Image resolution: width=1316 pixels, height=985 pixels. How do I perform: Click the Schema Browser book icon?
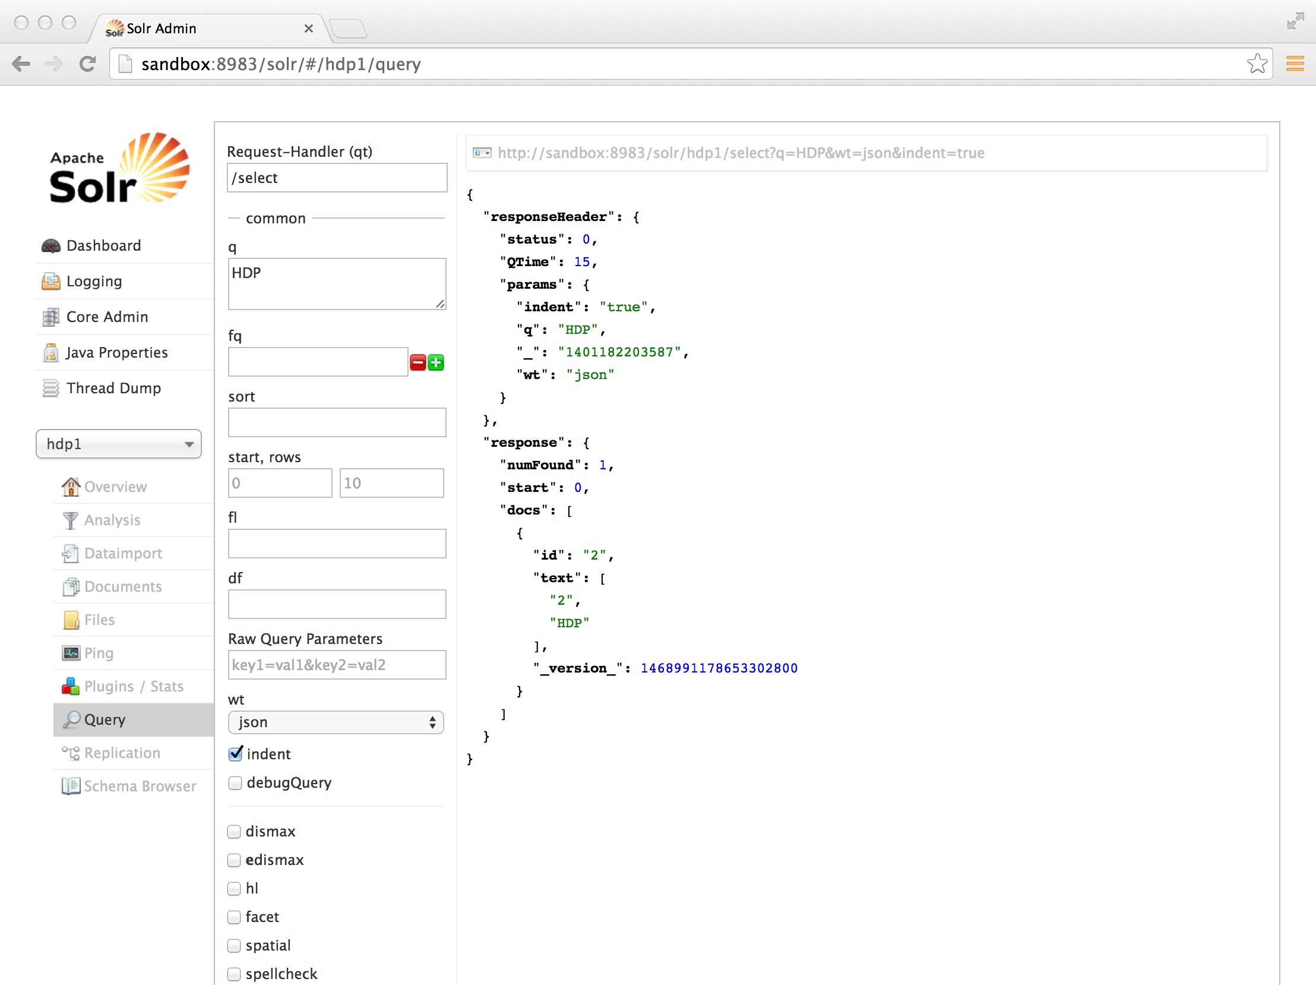pos(70,786)
